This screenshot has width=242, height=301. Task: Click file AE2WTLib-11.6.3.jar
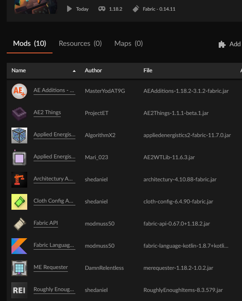169,157
